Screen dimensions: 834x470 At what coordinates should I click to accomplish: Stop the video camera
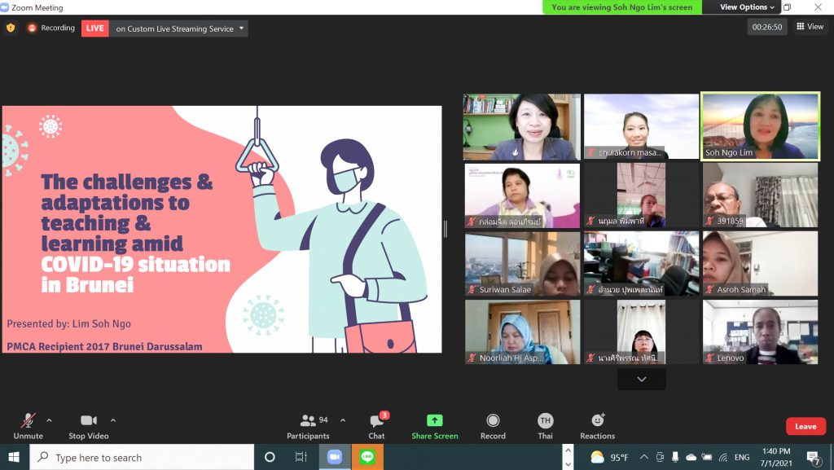pos(88,426)
